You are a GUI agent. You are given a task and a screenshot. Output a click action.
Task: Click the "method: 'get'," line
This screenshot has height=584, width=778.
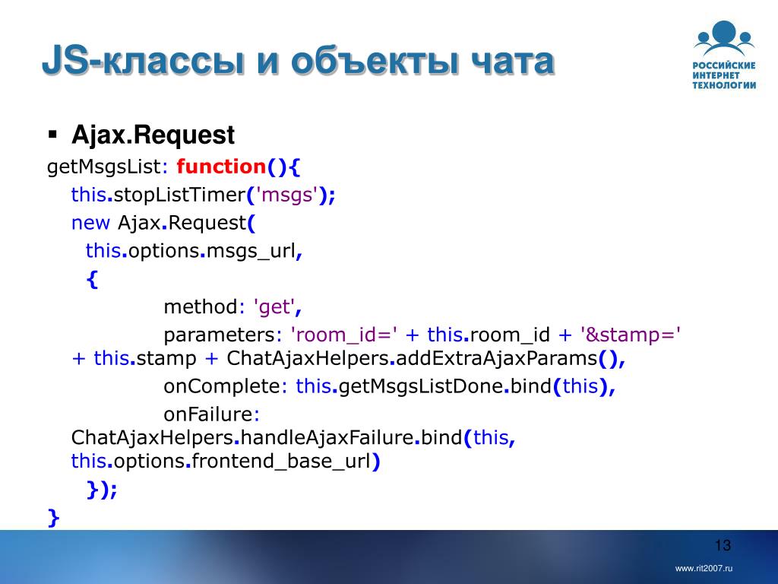tap(232, 307)
